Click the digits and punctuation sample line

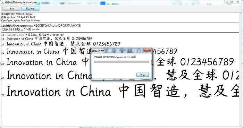20,29
